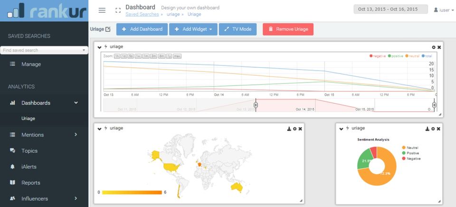
Task: Open the Oct 13 - Oct 16 date range field
Action: [x=390, y=9]
